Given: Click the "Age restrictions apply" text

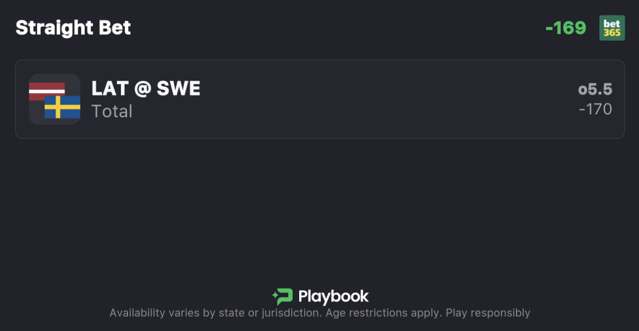Looking at the screenshot, I should [384, 313].
